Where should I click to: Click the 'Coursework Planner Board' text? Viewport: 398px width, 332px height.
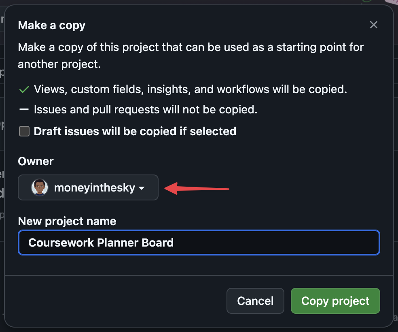click(x=101, y=243)
